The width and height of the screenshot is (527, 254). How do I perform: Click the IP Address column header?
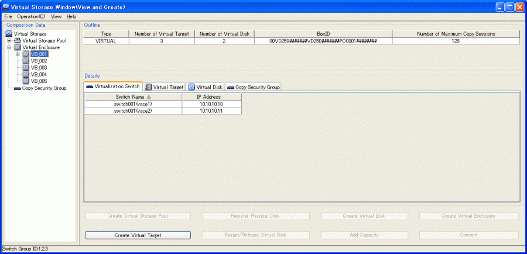click(x=211, y=97)
